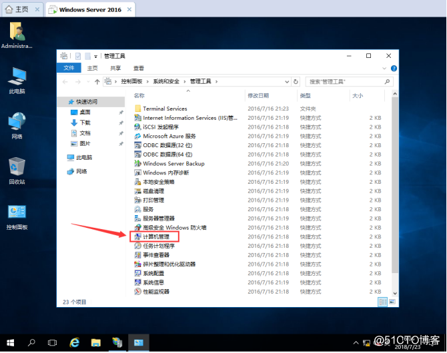Open the Windows Start button

10,343
